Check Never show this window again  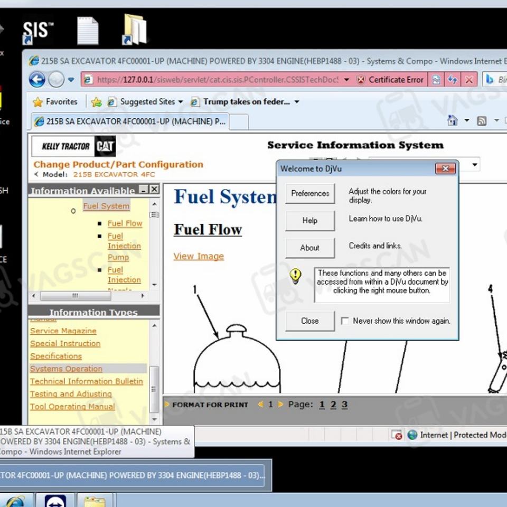[x=345, y=321]
